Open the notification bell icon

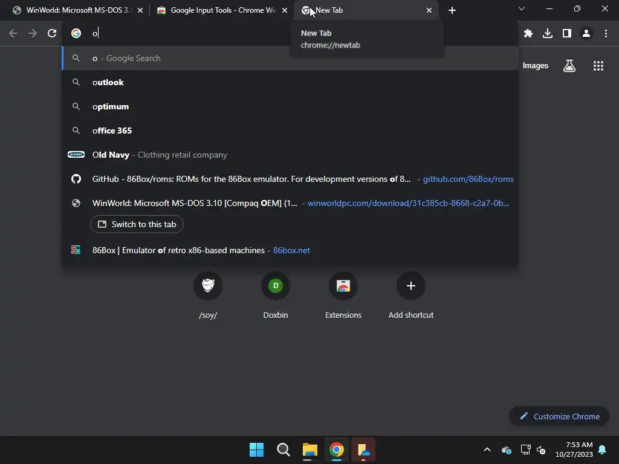[x=603, y=449]
